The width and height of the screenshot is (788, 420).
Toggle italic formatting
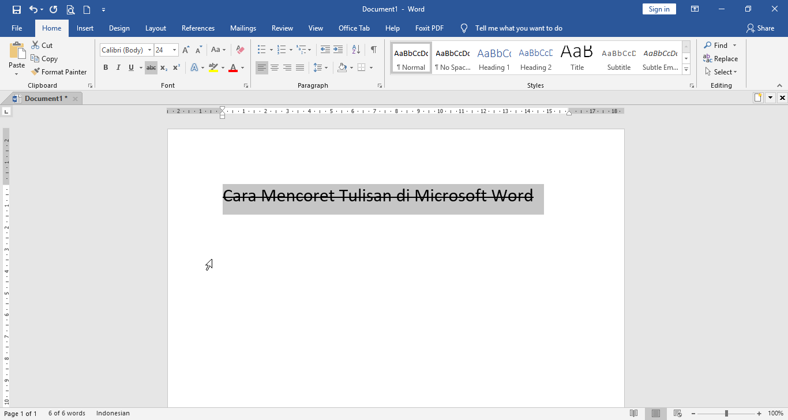[118, 67]
